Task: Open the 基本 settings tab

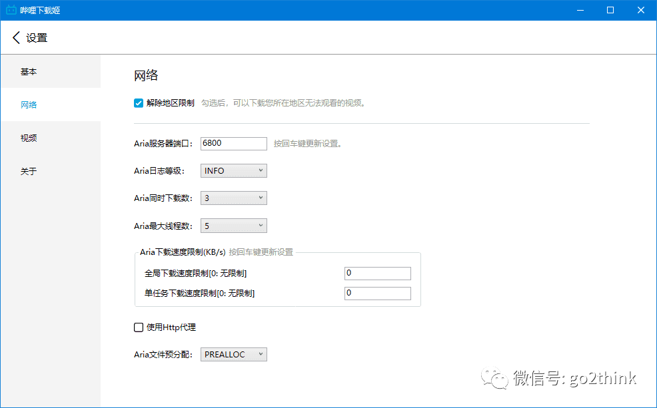Action: pos(51,72)
